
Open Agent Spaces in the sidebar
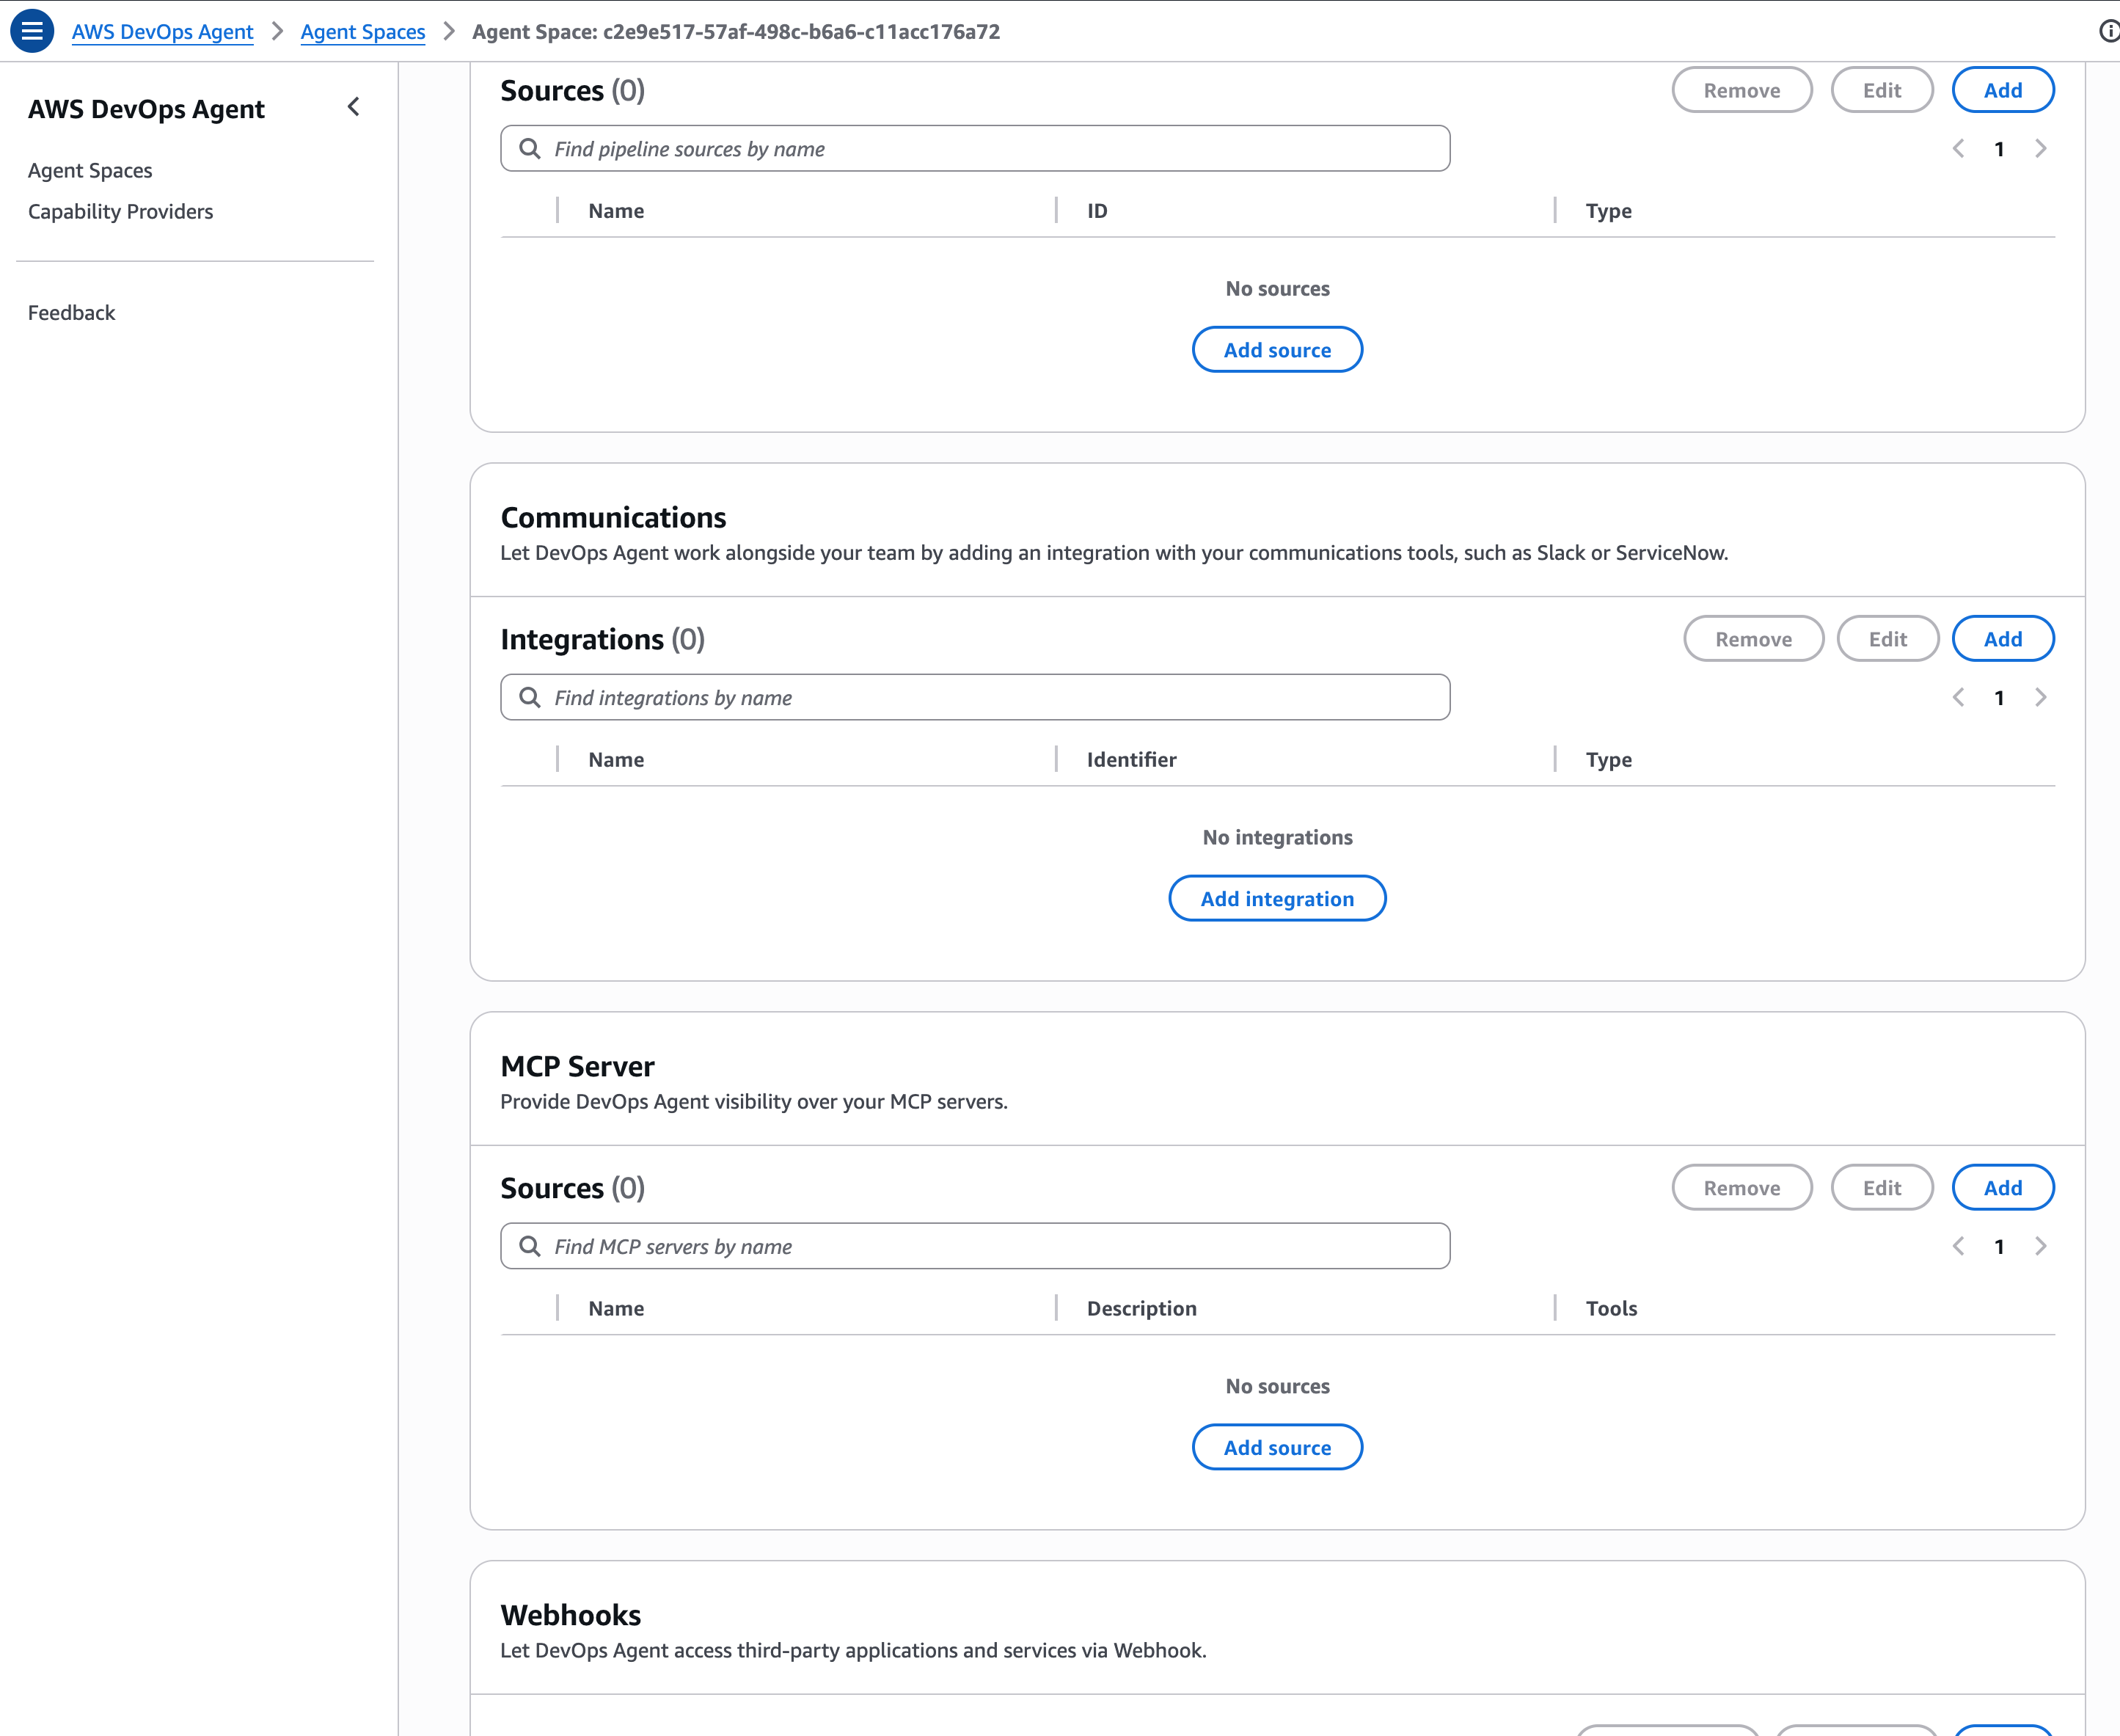click(90, 170)
